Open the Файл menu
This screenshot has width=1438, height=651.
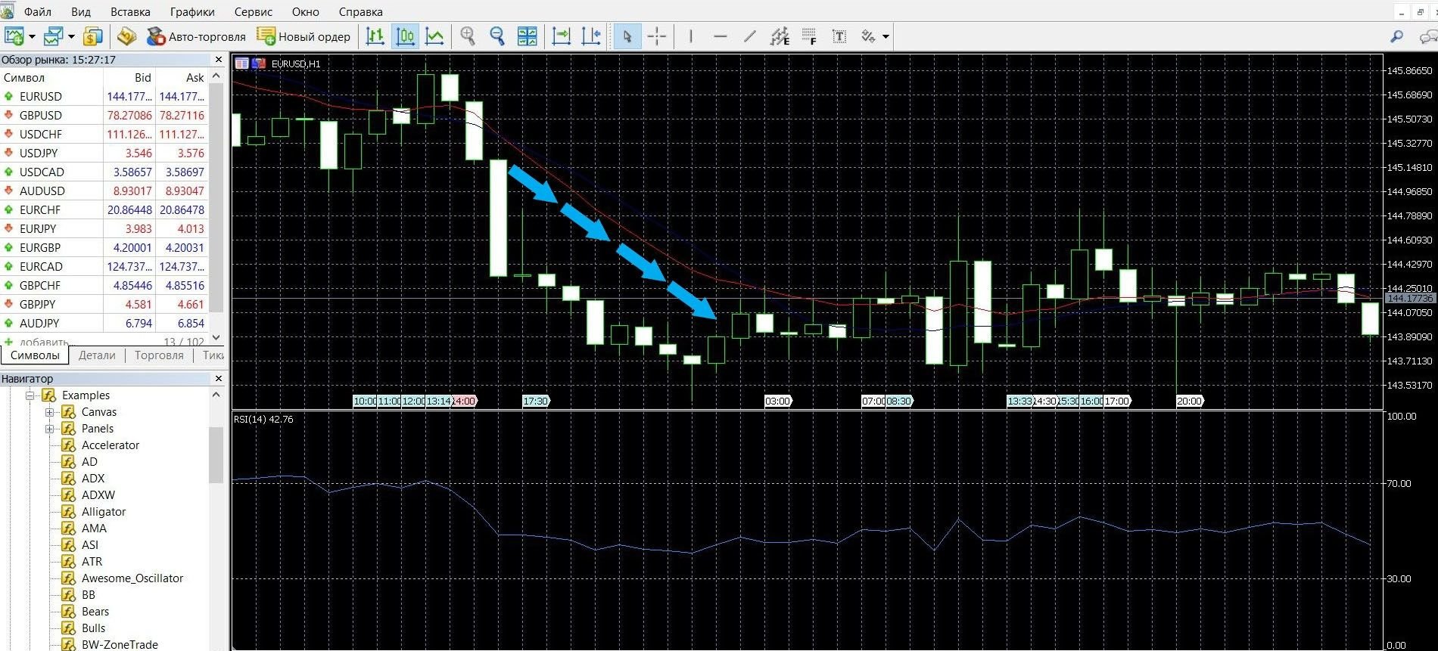[x=38, y=12]
